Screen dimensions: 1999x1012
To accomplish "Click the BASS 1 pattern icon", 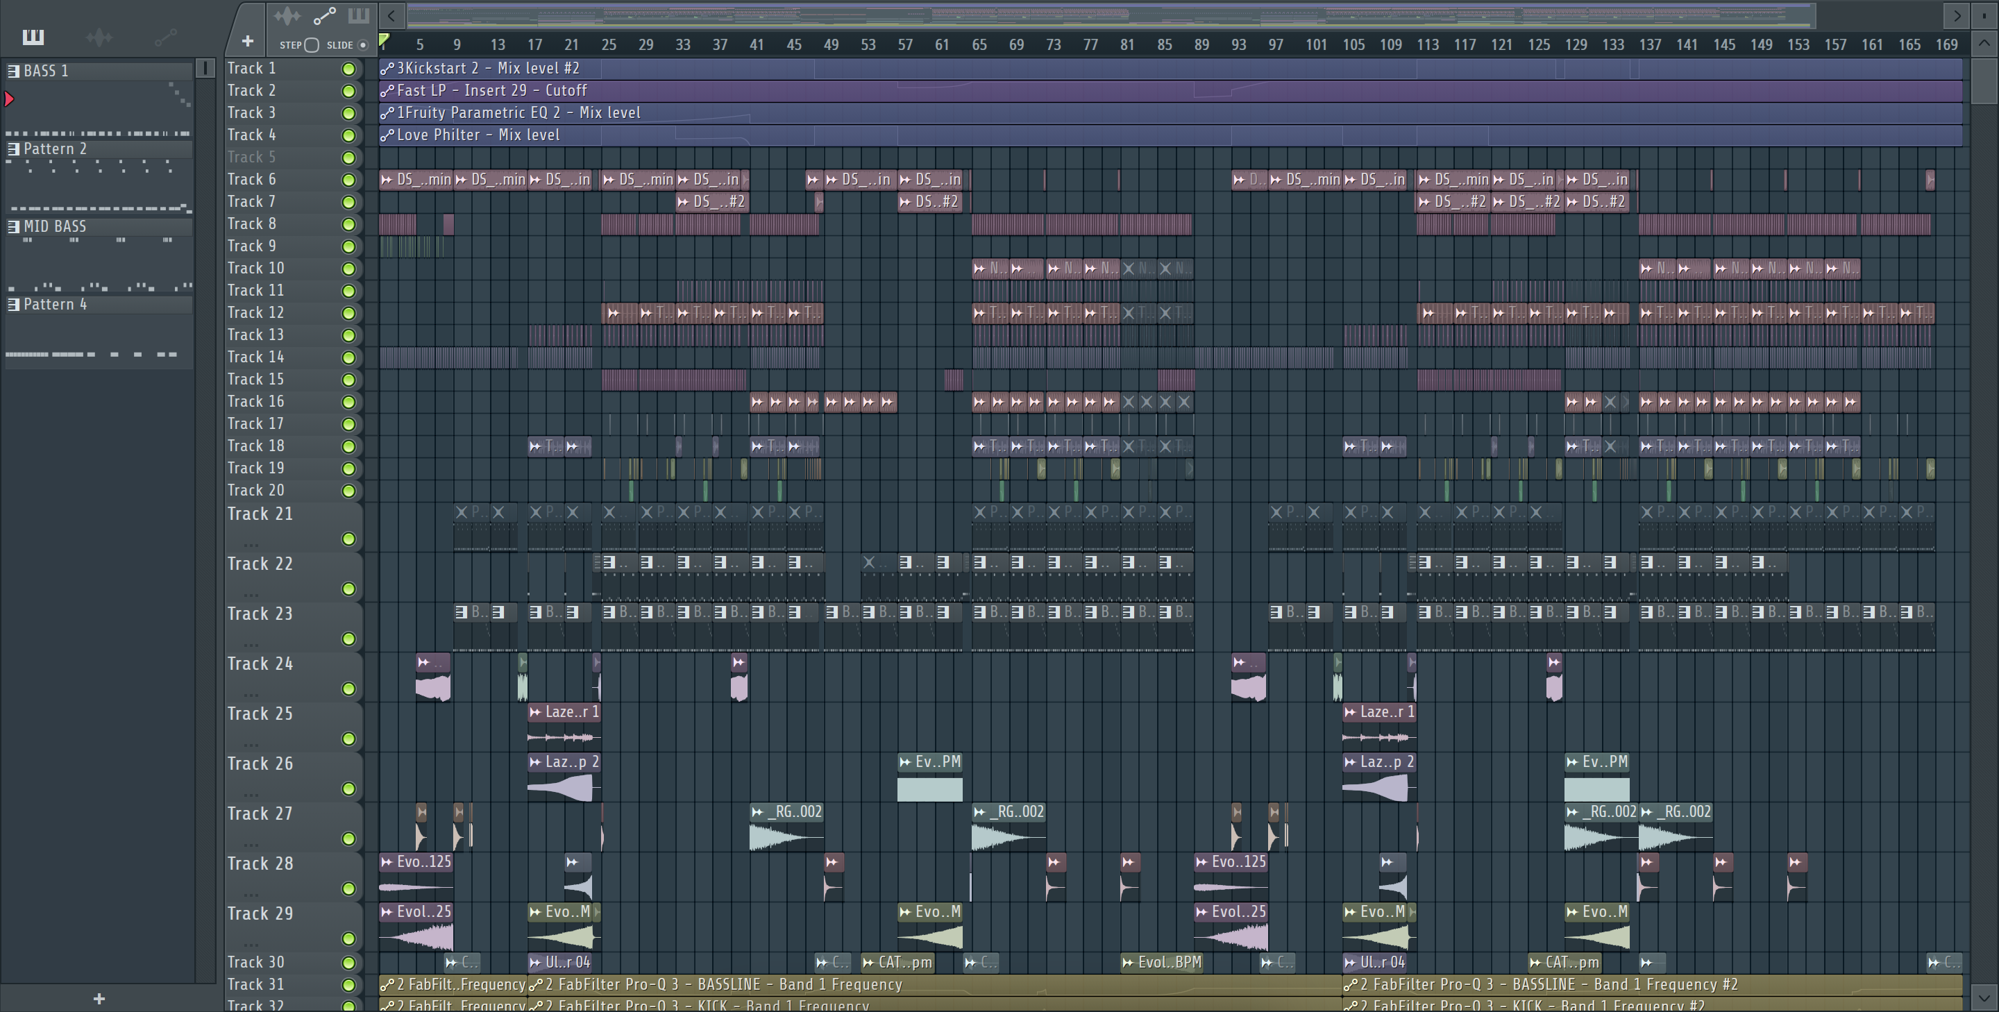I will tap(13, 71).
